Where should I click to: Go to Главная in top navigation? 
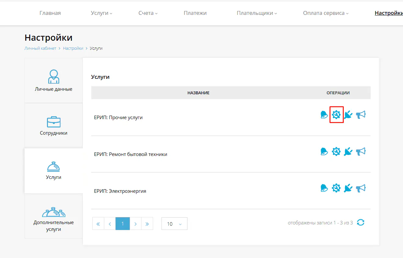tap(50, 13)
